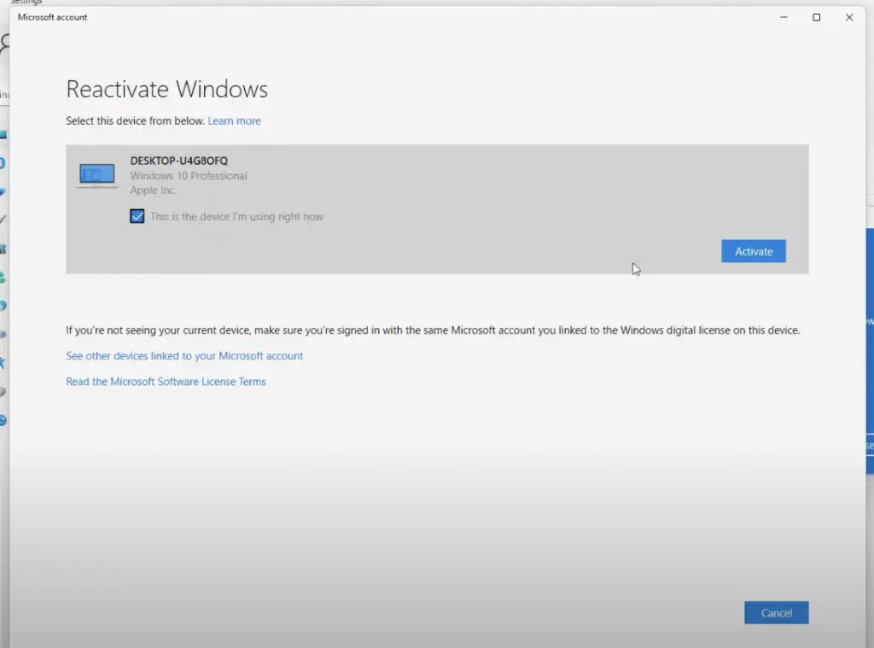This screenshot has height=648, width=874.
Task: Uncheck 'This is the device I'm using right now'
Action: 137,216
